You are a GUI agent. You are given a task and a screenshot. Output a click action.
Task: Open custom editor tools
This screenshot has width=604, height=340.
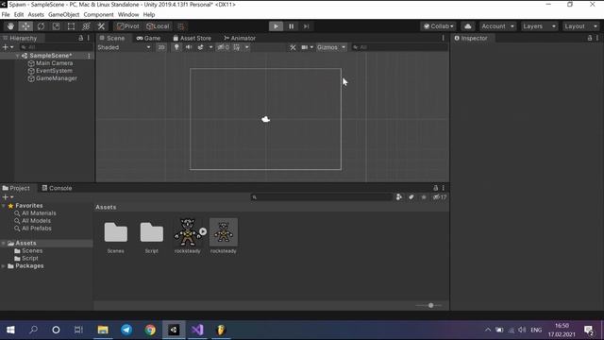101,26
